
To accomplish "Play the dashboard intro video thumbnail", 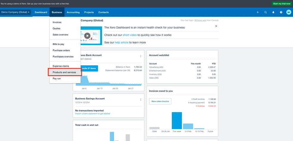I will coord(87,36).
